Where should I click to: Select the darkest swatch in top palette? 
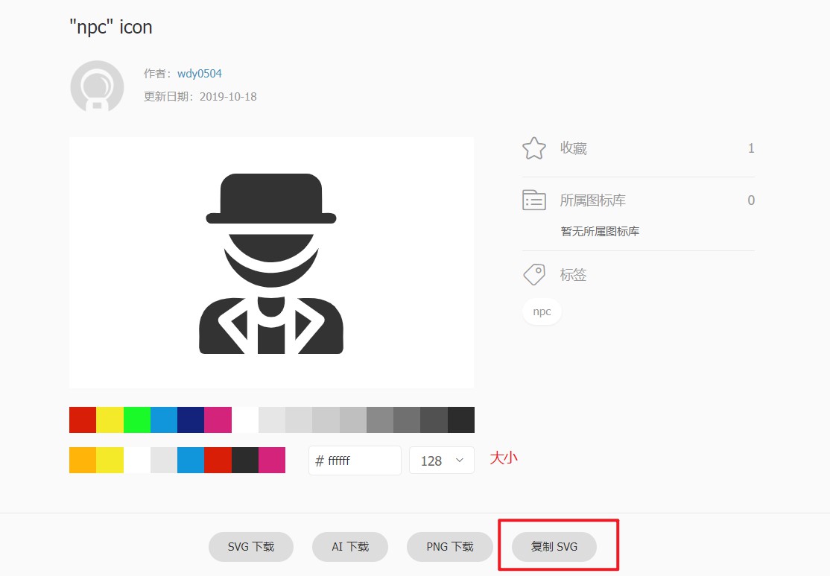tap(461, 420)
